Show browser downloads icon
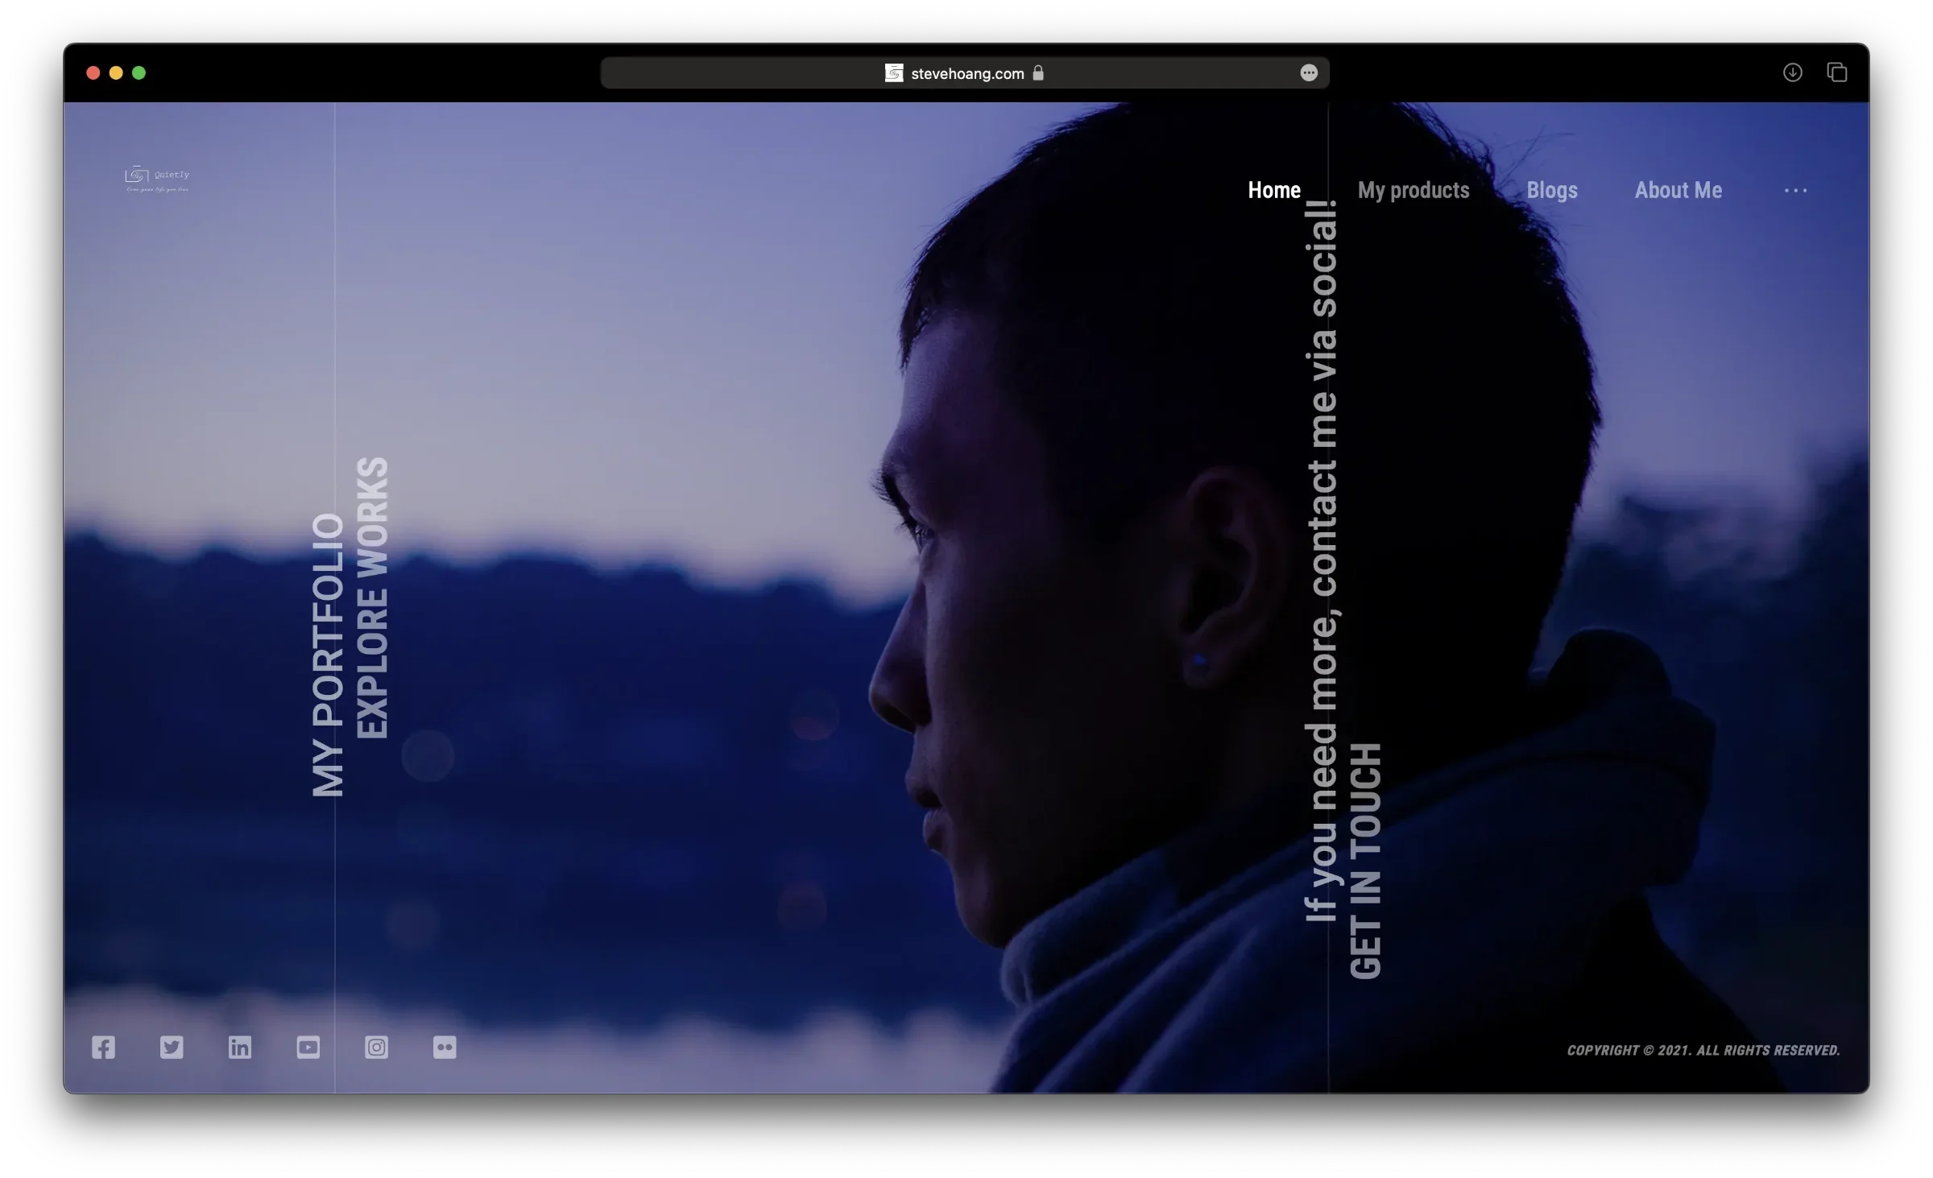The height and width of the screenshot is (1178, 1933). (1792, 72)
